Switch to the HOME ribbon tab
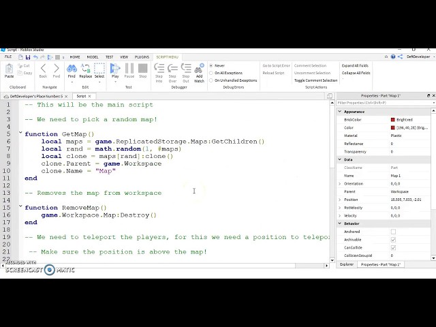436x327 pixels. (75, 57)
